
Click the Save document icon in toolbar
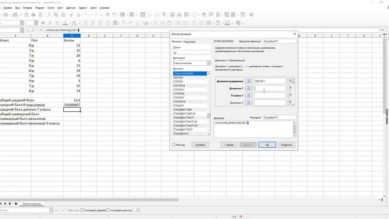click(15, 15)
